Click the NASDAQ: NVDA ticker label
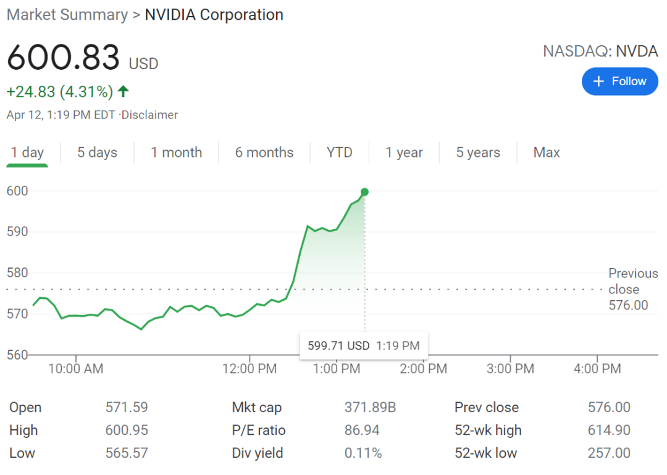Screen dimensions: 667x475 [600, 51]
